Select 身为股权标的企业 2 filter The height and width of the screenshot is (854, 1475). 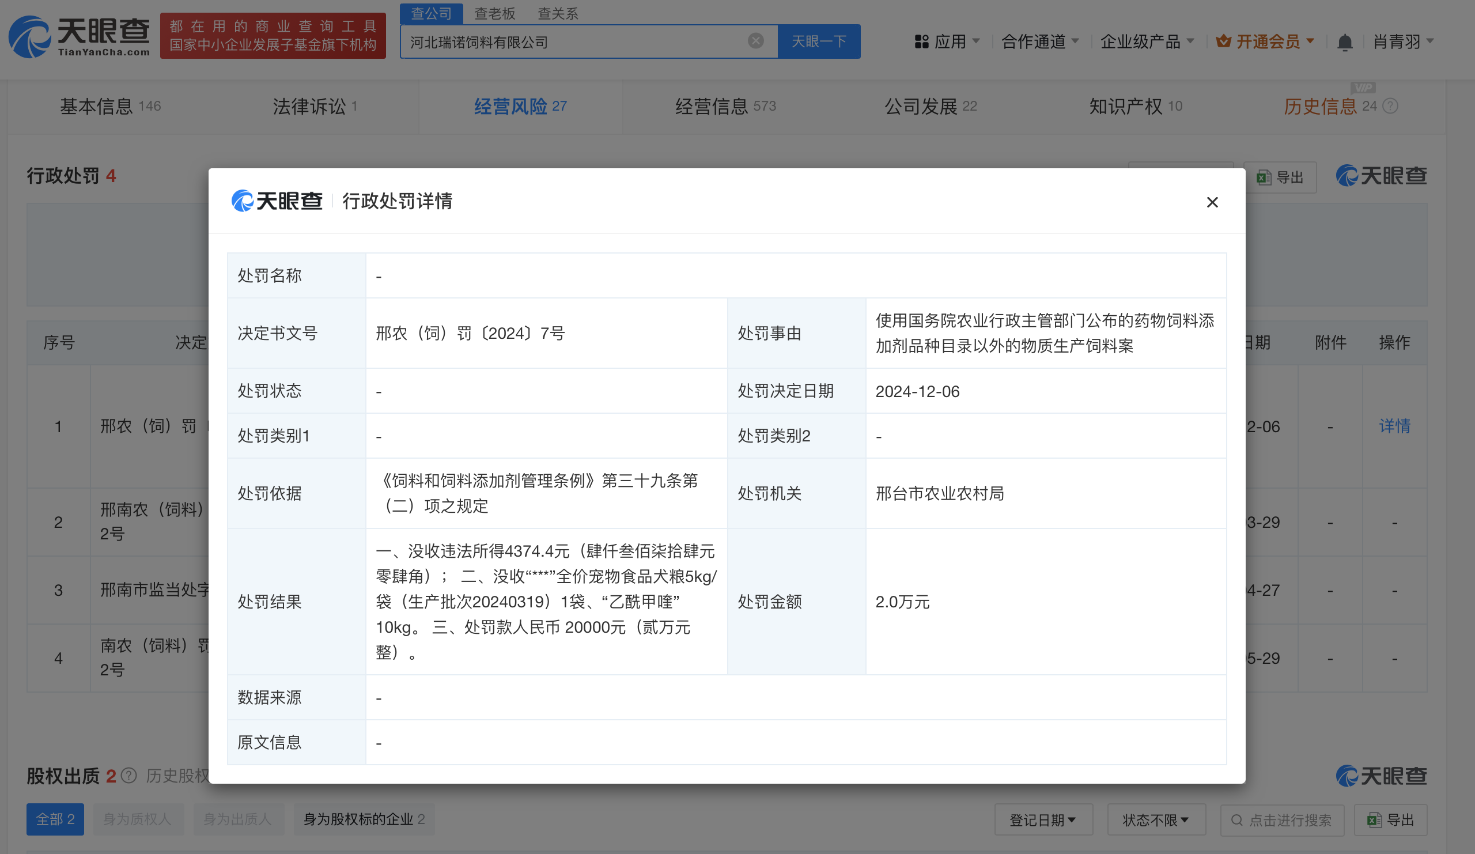point(364,819)
